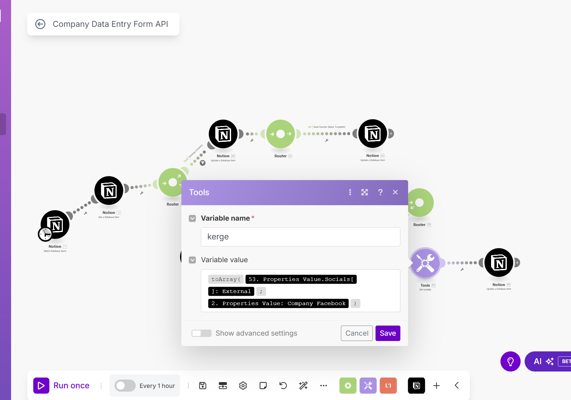The width and height of the screenshot is (571, 400).
Task: Click the filter icon on the Existing Company route
Action: [x=203, y=163]
